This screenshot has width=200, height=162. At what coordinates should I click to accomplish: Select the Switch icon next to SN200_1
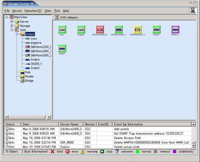pos(156,29)
